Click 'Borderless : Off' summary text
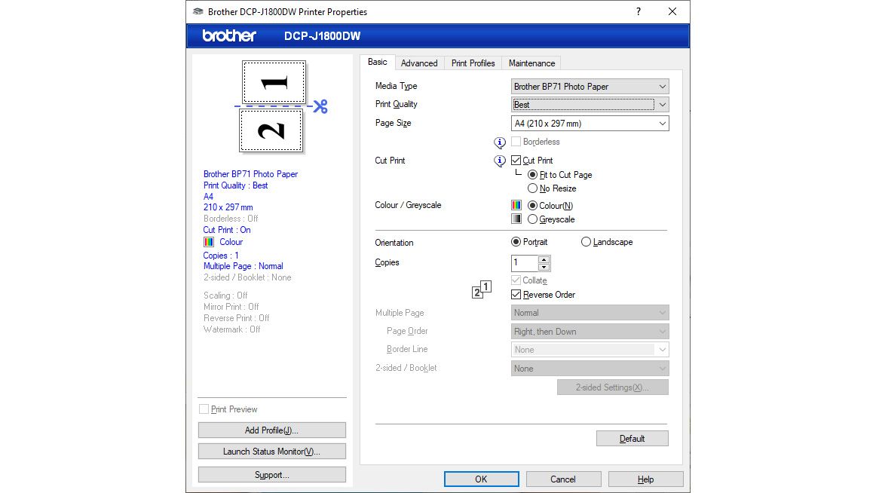 pos(231,219)
